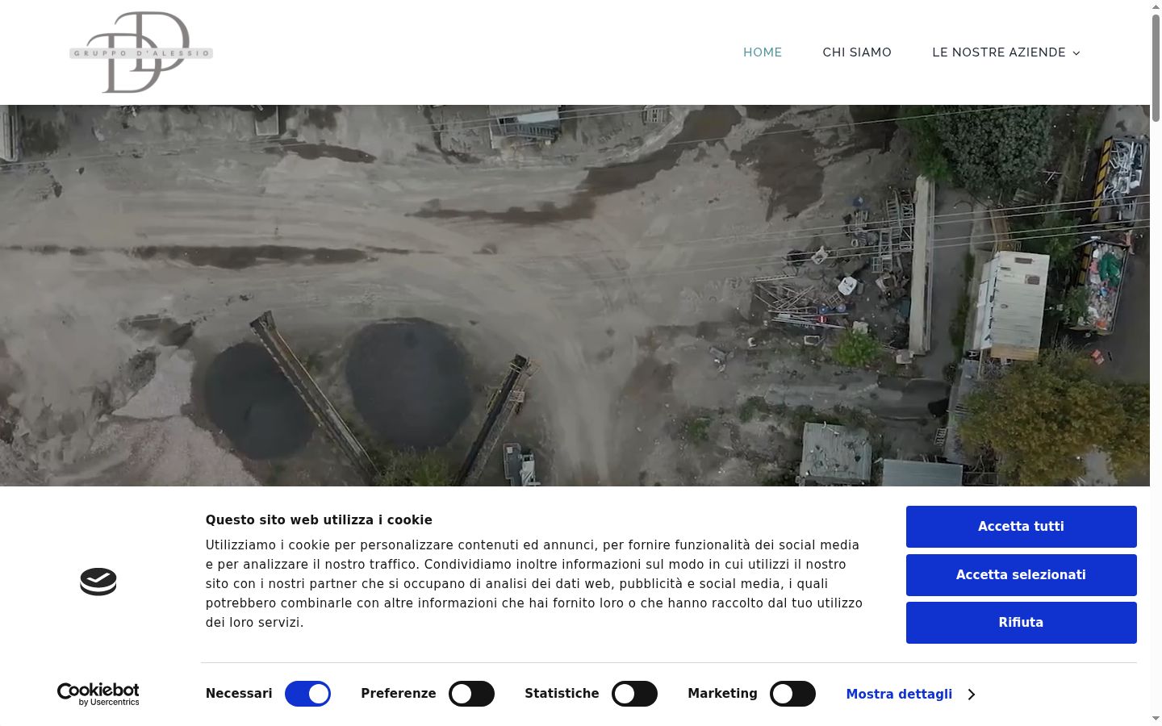Click the Accetta selezionati button
This screenshot has width=1162, height=726.
(1021, 575)
